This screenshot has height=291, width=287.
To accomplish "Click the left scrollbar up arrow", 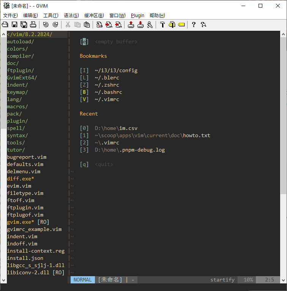I will tap(3, 34).
